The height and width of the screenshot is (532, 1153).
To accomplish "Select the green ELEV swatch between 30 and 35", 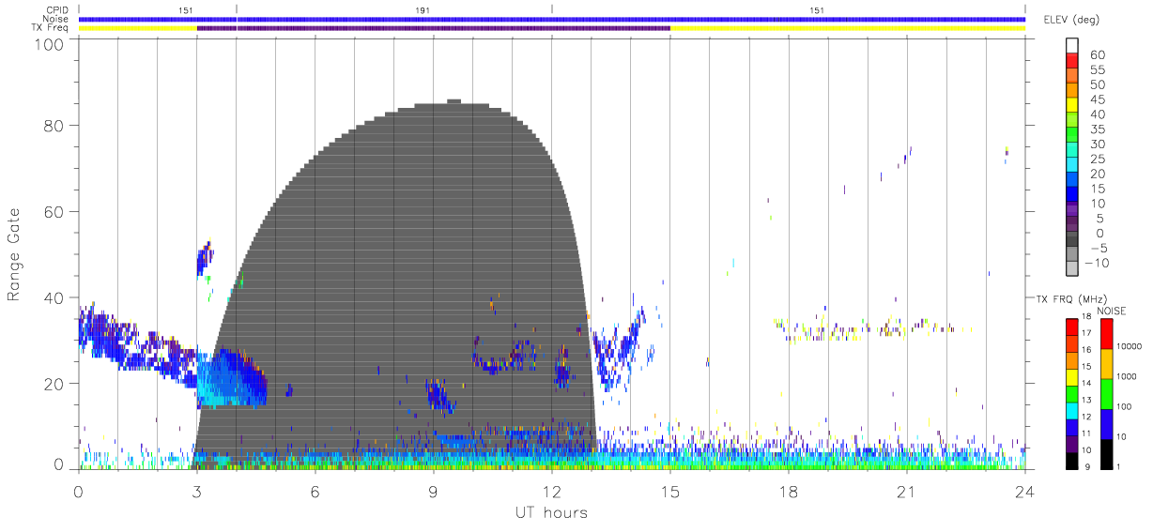I will click(x=1072, y=135).
